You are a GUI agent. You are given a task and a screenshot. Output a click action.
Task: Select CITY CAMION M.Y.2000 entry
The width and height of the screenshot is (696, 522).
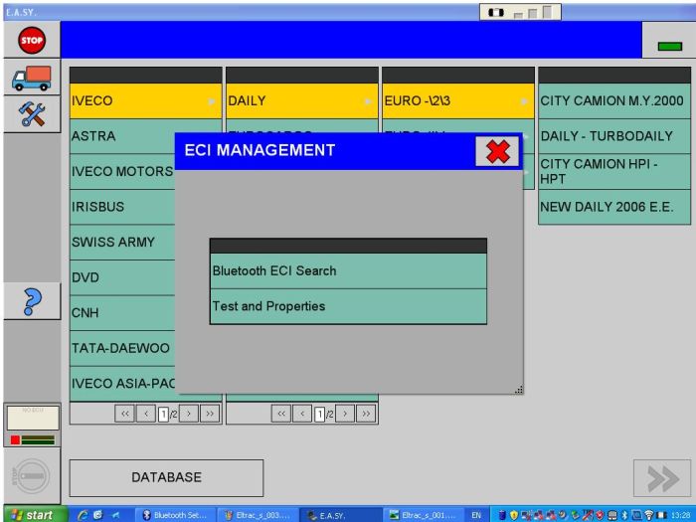coord(614,100)
